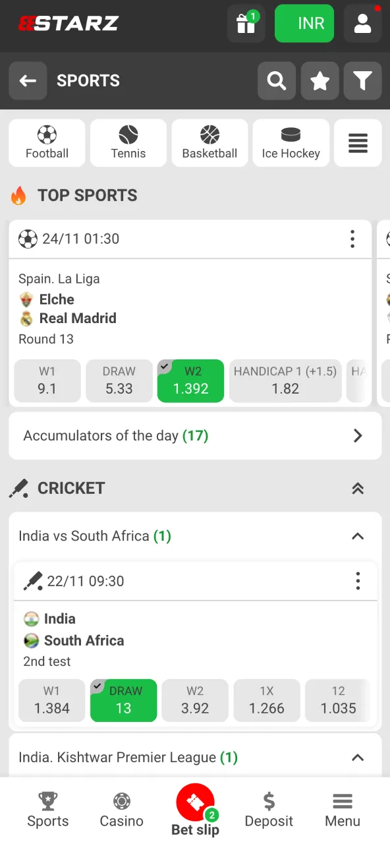This screenshot has height=844, width=390.
Task: Open the search icon in the sports header
Action: click(276, 80)
